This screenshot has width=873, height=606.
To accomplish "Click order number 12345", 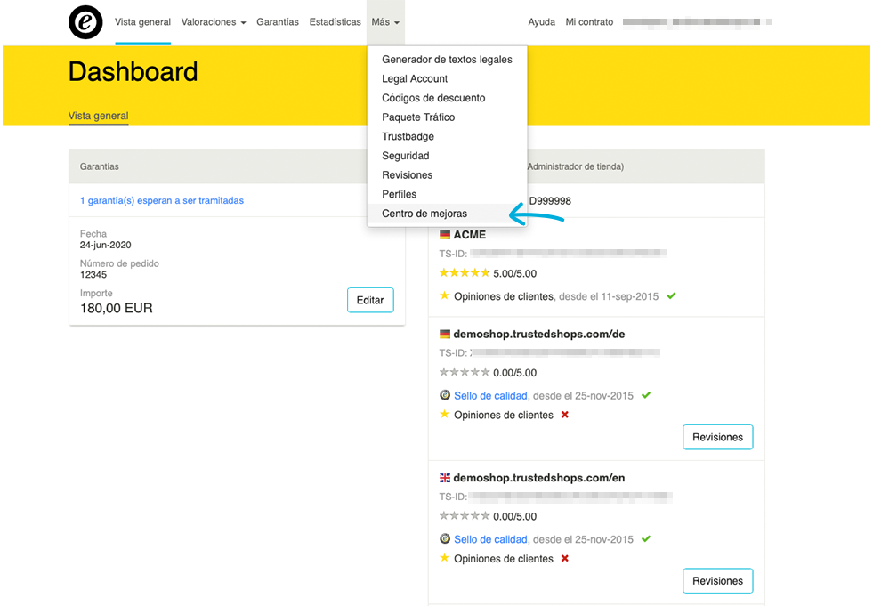I will point(93,275).
